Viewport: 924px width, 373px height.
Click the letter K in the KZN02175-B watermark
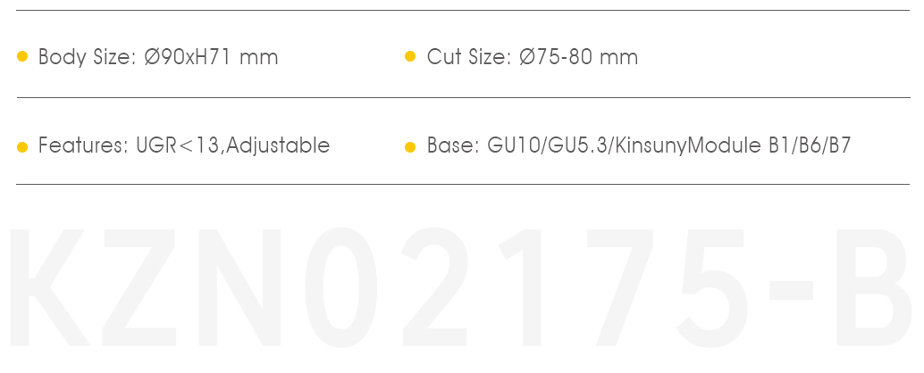[x=49, y=287]
